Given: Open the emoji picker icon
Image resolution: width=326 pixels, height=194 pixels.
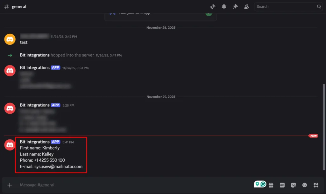Looking at the screenshot, I should tap(304, 185).
